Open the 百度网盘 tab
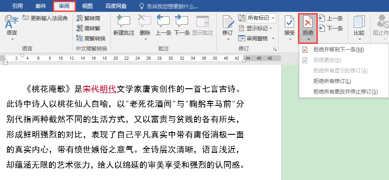Viewport: 389px width, 180px height. pos(116,6)
